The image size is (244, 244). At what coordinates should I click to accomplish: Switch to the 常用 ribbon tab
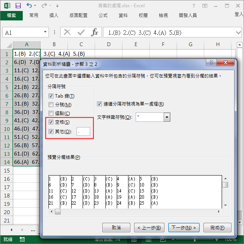[x=34, y=16]
